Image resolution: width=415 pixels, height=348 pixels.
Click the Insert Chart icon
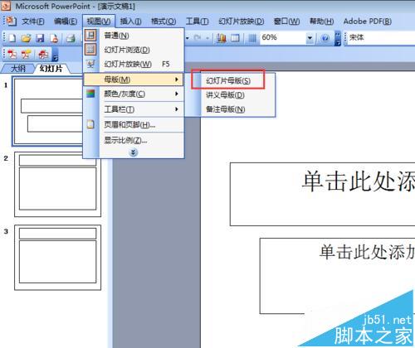(x=222, y=37)
